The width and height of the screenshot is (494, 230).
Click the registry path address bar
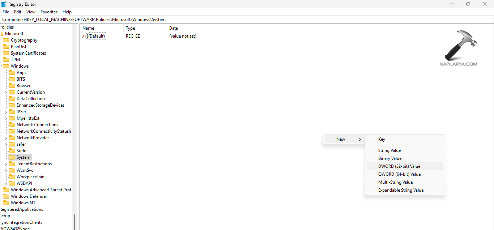[x=247, y=20]
